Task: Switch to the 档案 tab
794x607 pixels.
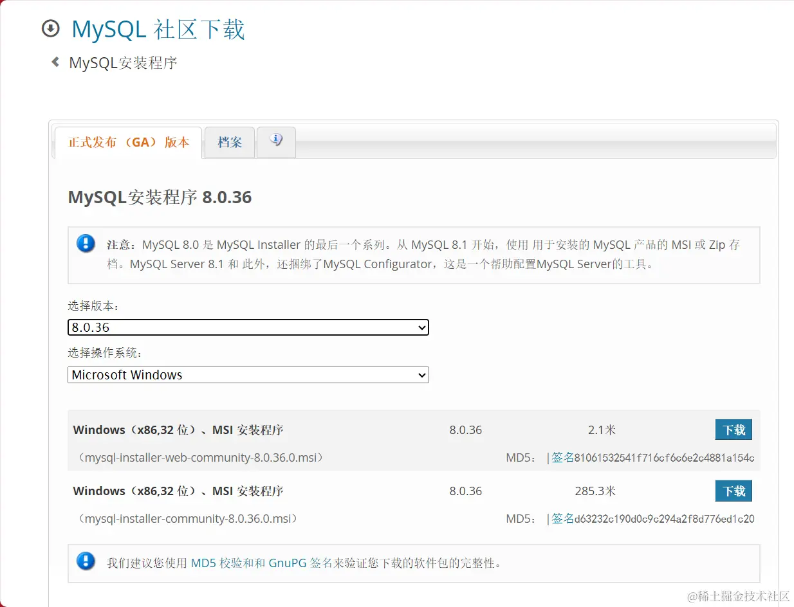Action: (230, 142)
